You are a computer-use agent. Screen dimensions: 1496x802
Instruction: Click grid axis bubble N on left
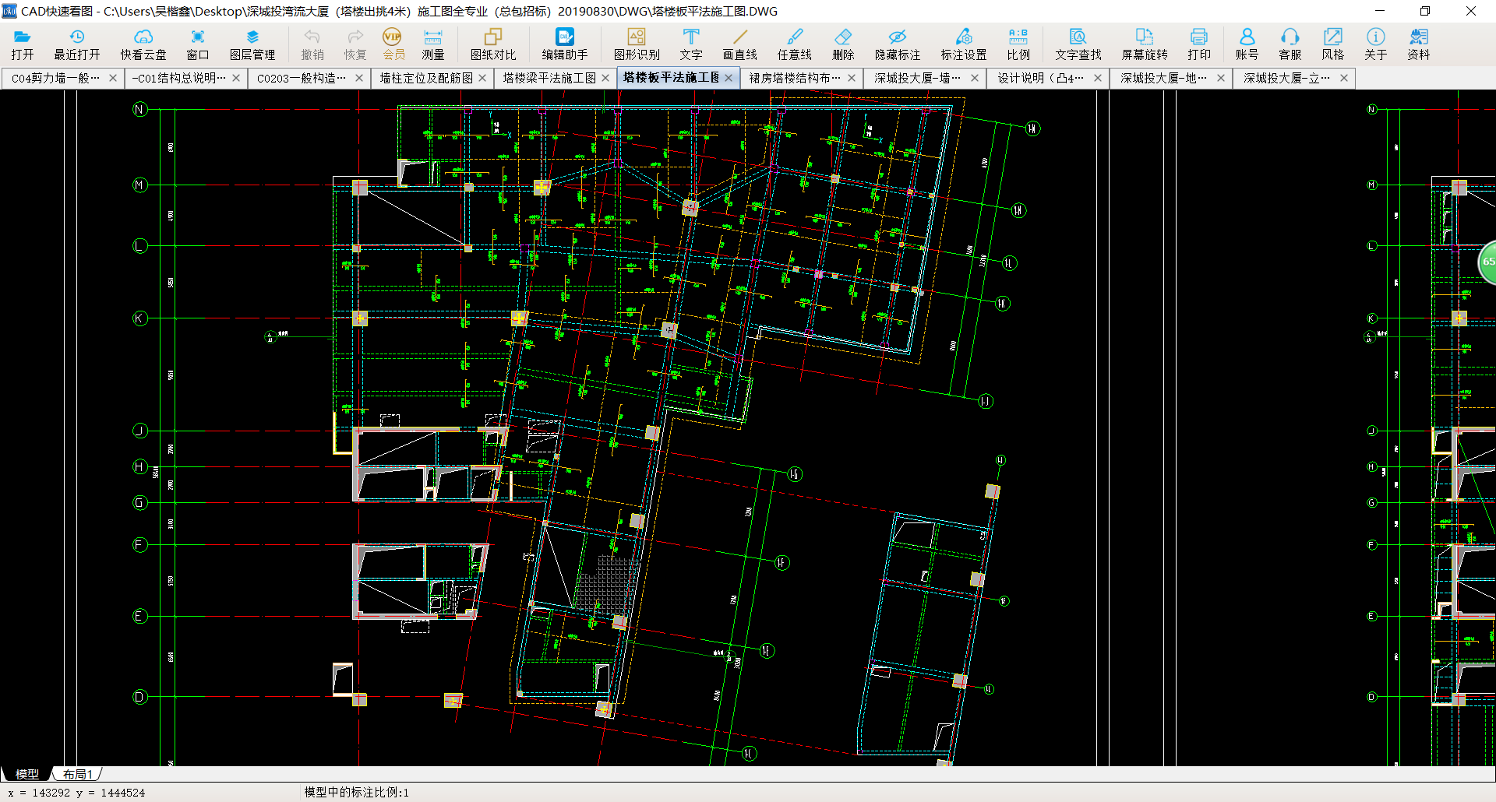[x=140, y=110]
